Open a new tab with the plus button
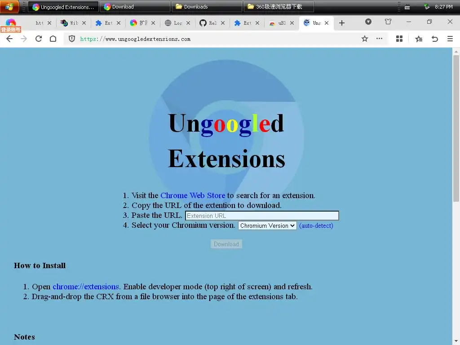Screen dimensions: 460x345 [342, 23]
